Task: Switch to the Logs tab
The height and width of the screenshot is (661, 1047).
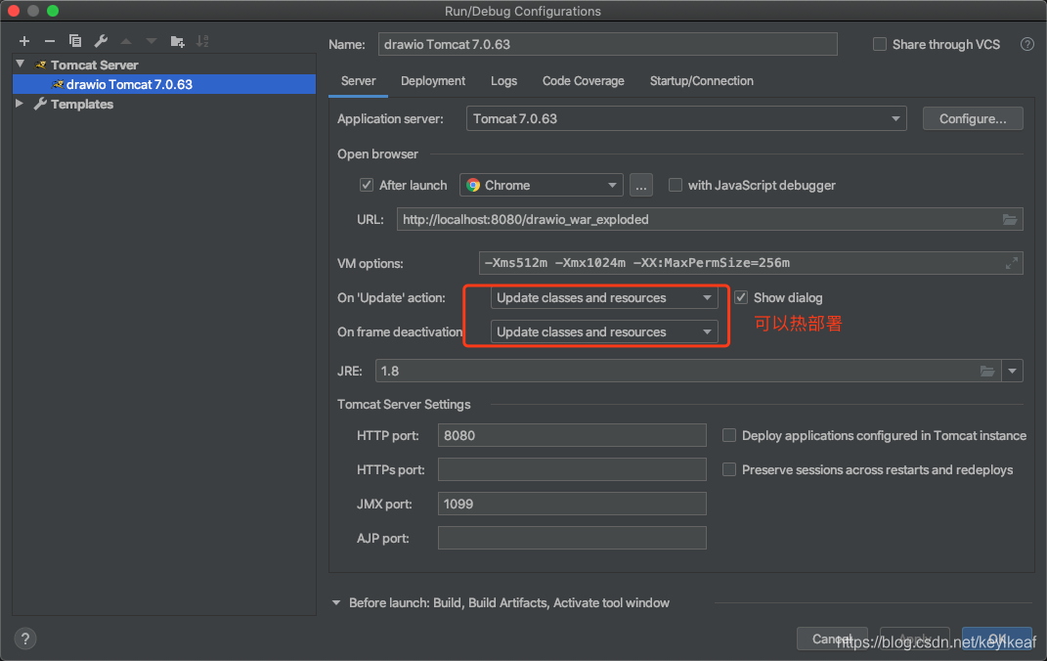Action: click(x=503, y=81)
